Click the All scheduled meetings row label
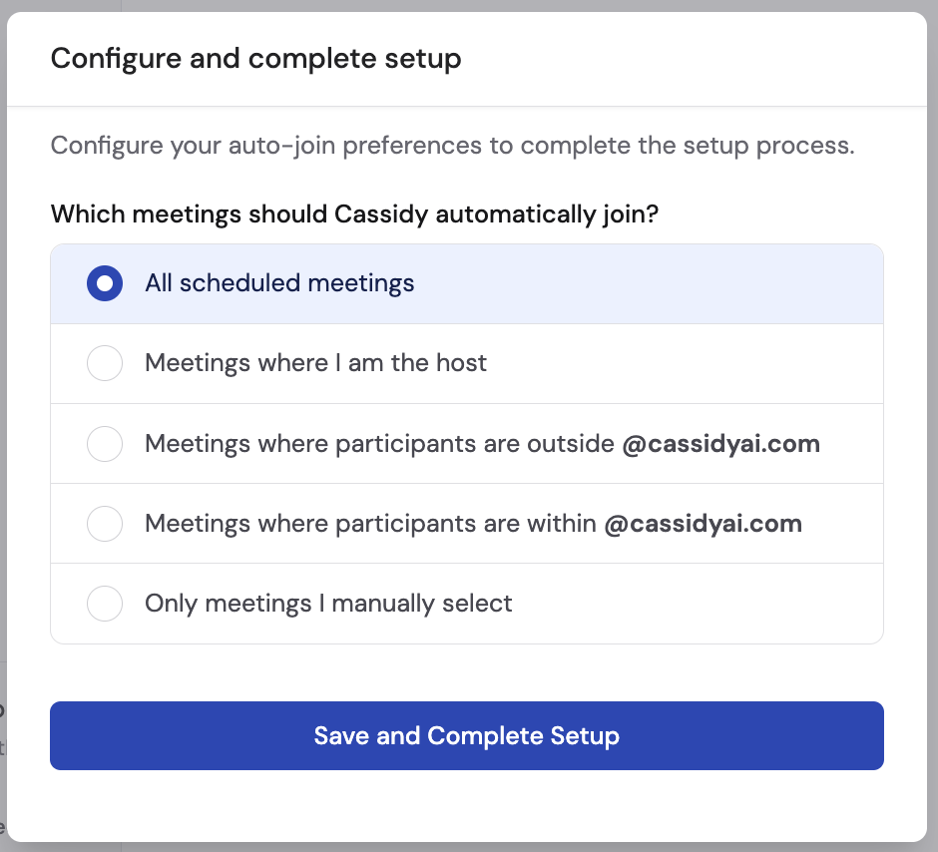 [x=279, y=283]
